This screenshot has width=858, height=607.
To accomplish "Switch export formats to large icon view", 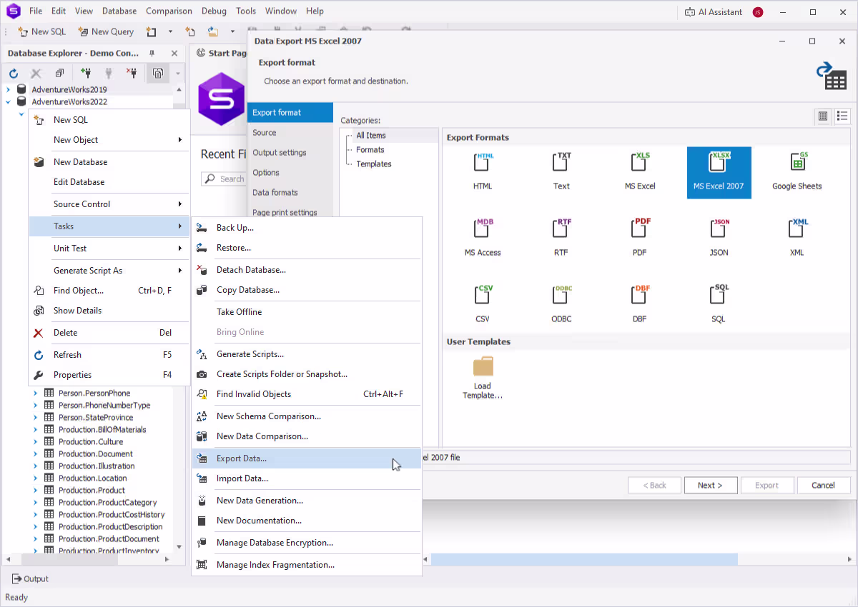I will 823,116.
